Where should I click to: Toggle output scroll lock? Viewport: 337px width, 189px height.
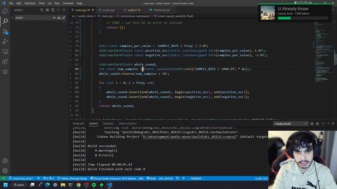point(318,124)
